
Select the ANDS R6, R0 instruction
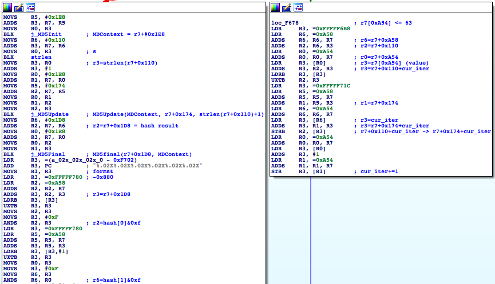(27, 280)
